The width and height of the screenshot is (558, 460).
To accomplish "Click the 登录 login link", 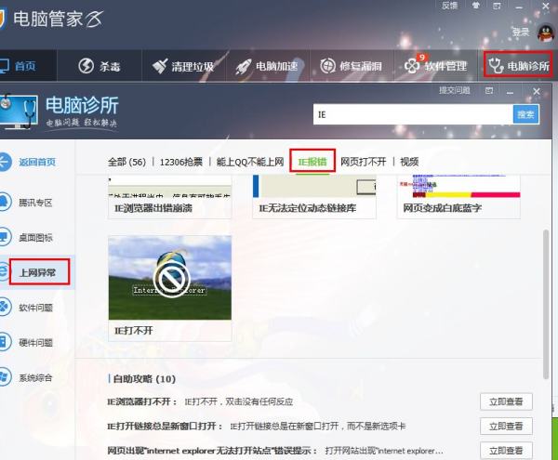I will coord(521,33).
